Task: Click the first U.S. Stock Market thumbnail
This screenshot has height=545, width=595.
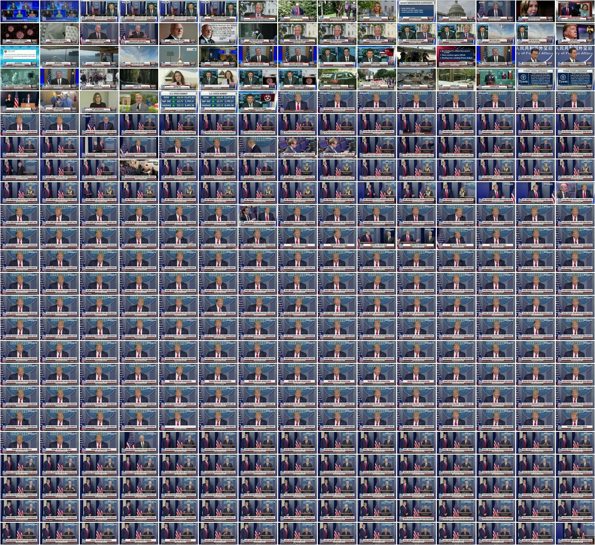Action: point(178,102)
